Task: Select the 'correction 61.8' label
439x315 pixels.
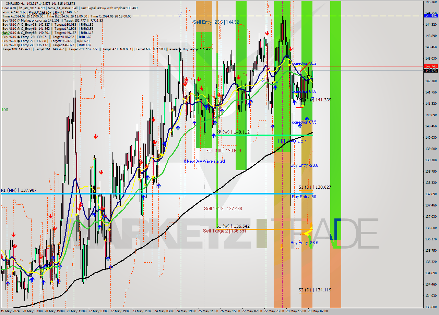Action: pos(304,91)
